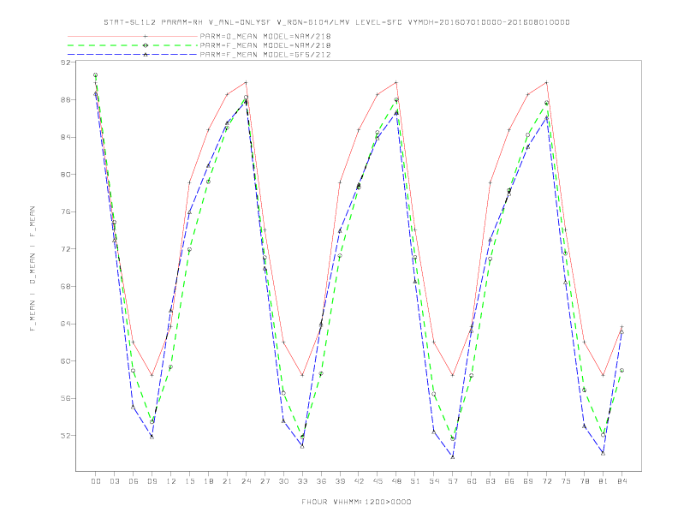Viewport: 678px width, 524px height.
Task: Click x-axis forecast hour label 60
Action: coord(472,481)
